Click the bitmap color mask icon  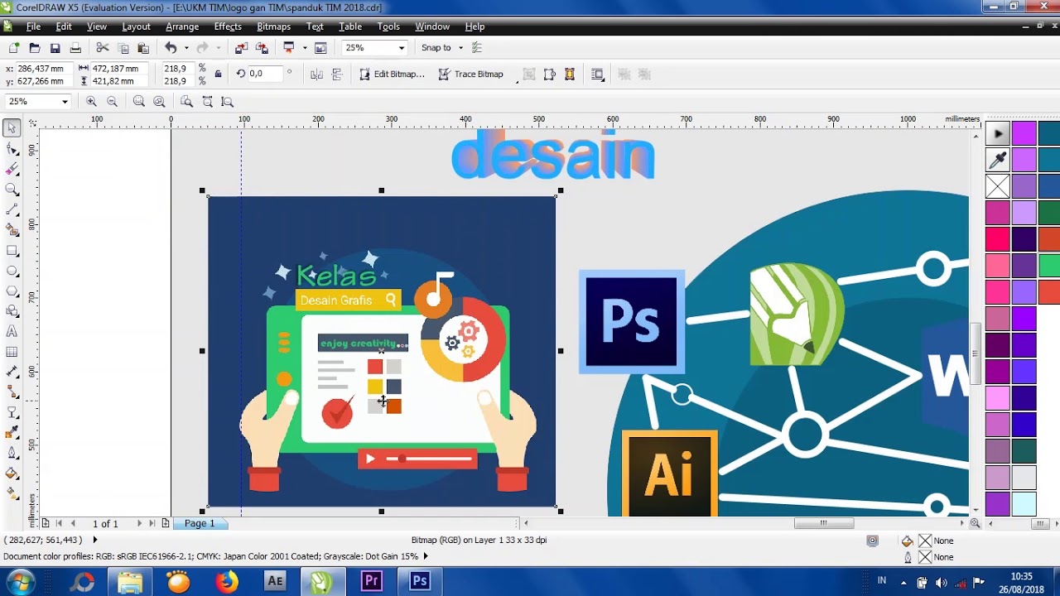point(570,74)
